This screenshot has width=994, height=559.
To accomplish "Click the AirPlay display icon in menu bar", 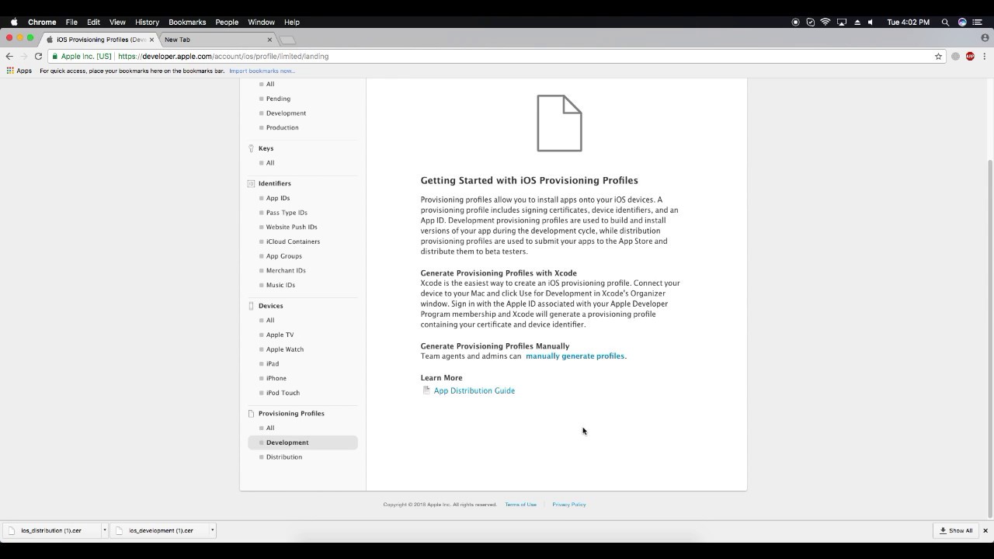I will 842,22.
